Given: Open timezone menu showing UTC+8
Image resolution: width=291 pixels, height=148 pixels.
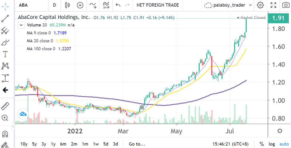Looking at the screenshot, I should pyautogui.click(x=230, y=144).
